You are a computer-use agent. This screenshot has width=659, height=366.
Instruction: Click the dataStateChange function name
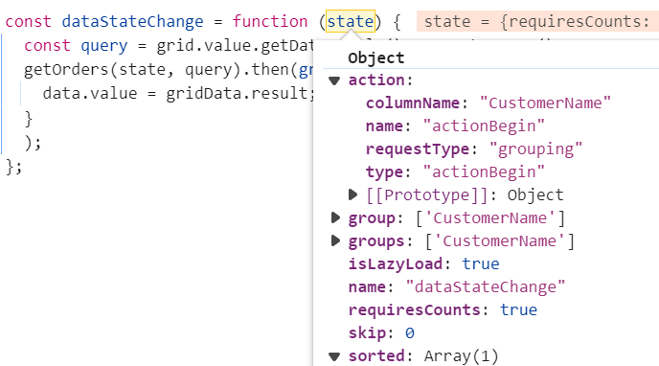132,21
